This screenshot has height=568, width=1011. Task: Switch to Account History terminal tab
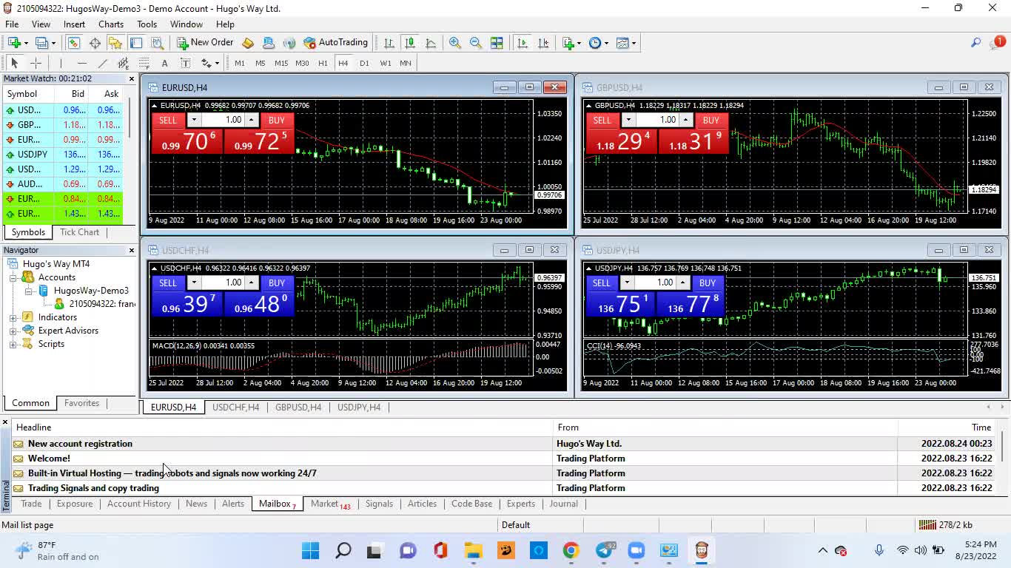tap(138, 504)
